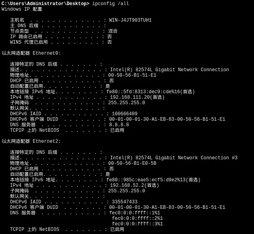Click the Ethernet2 adapter heading
Screen dimensions: 254x234
31,141
